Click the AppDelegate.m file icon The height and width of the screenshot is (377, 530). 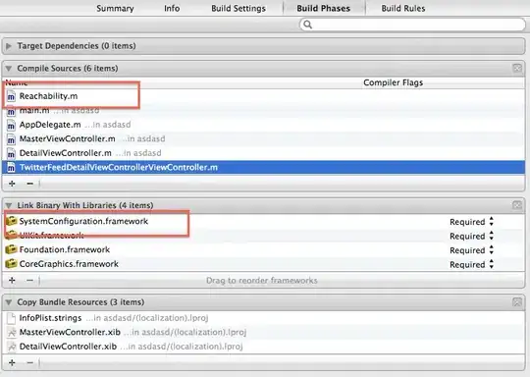pos(11,125)
